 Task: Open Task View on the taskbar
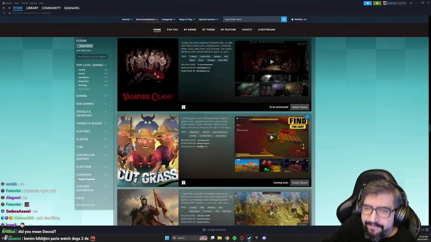(212, 238)
